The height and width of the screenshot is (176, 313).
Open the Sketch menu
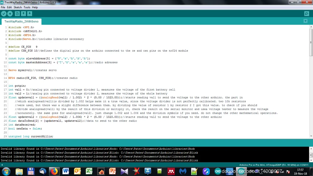(x=17, y=7)
